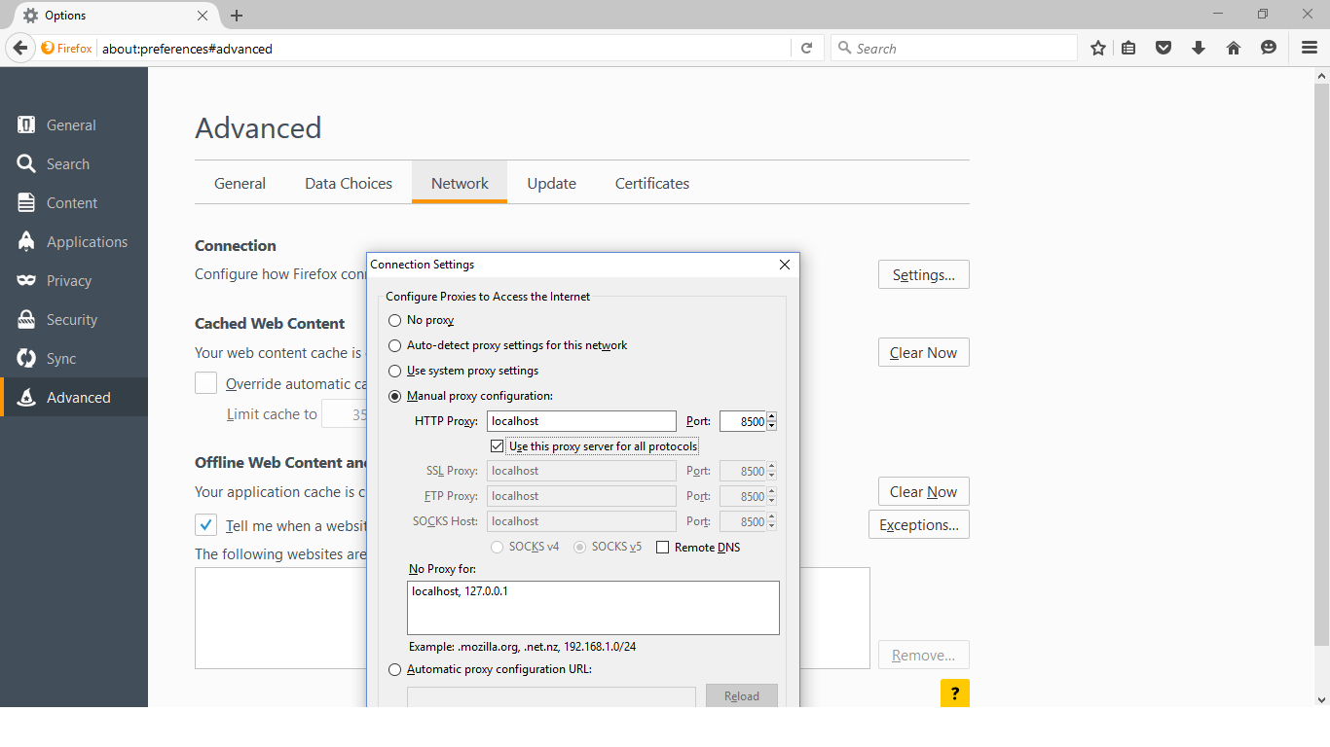
Task: Toggle Use this proxy server for all protocols
Action: [x=498, y=446]
